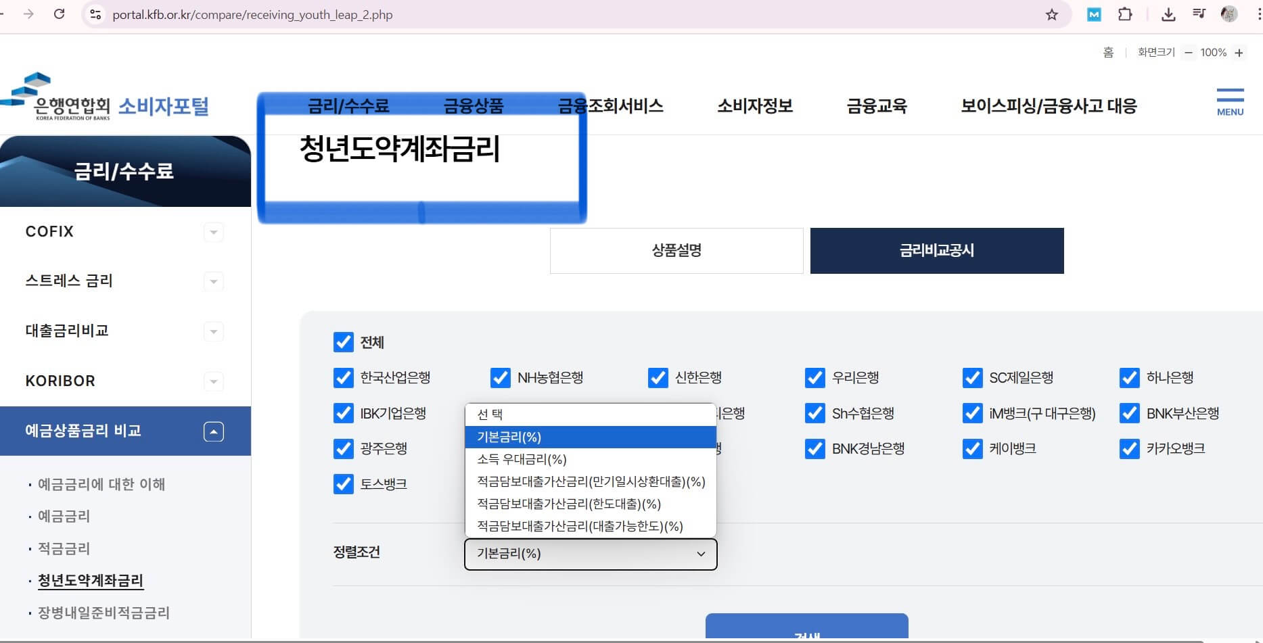Open the 장병내일준비적금금리 sidebar link
Screen dimensions: 1263x643
[103, 613]
